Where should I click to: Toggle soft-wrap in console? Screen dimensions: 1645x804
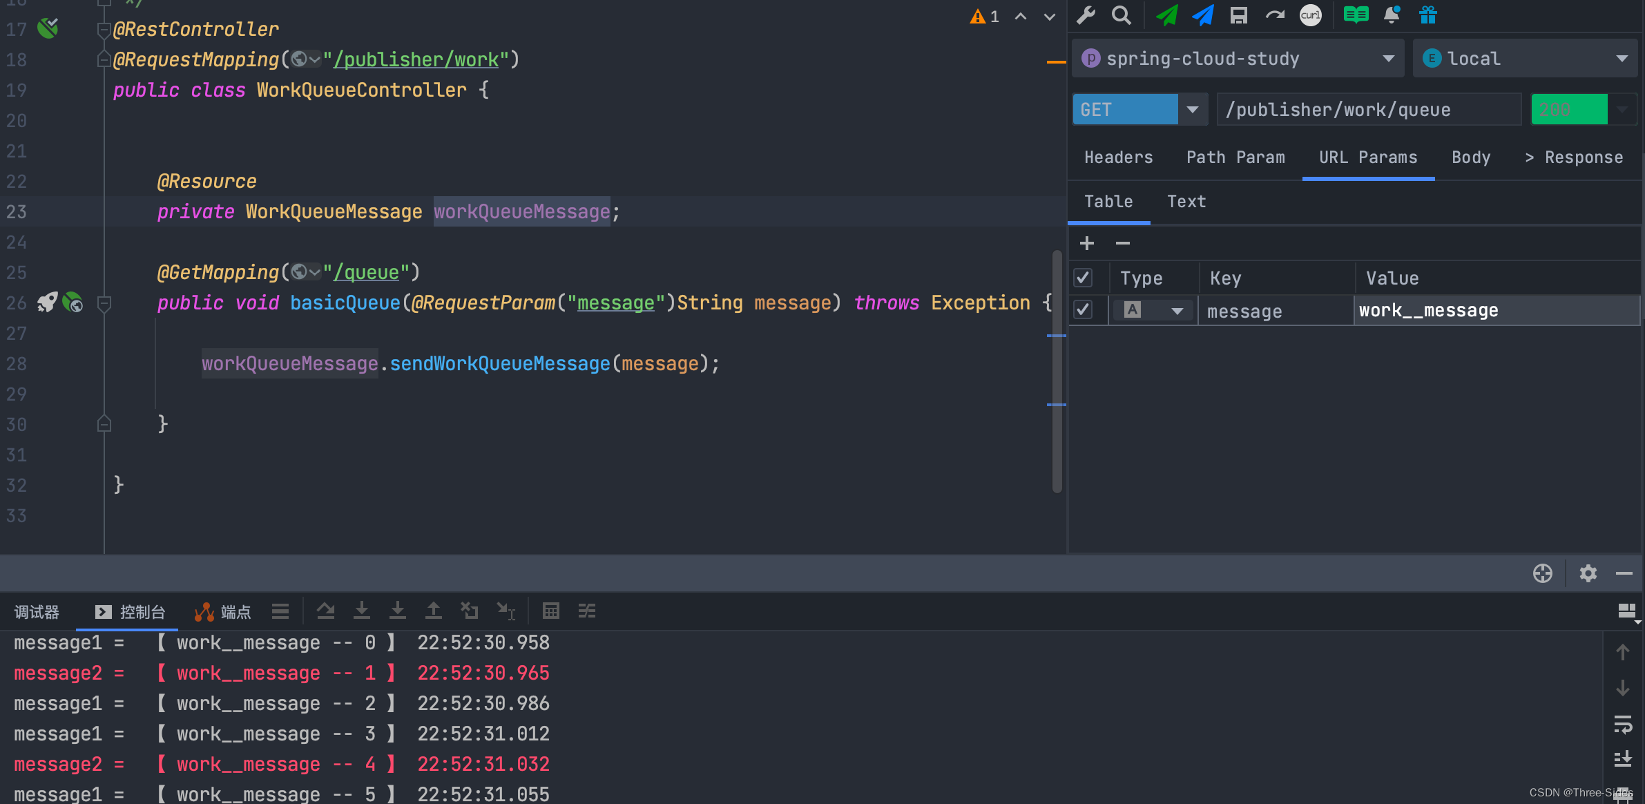(x=1623, y=724)
